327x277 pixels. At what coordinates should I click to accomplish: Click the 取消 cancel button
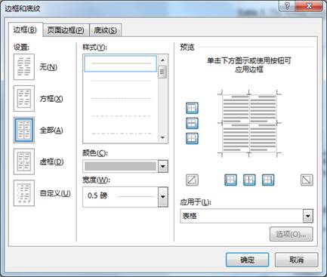[296, 260]
